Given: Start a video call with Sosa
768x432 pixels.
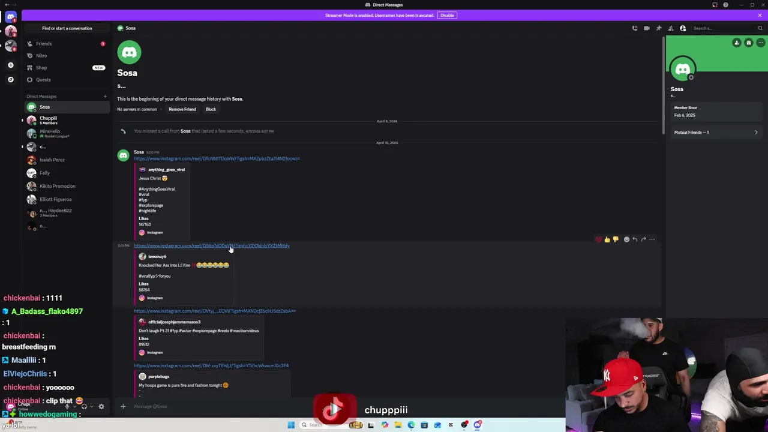Looking at the screenshot, I should 646,28.
